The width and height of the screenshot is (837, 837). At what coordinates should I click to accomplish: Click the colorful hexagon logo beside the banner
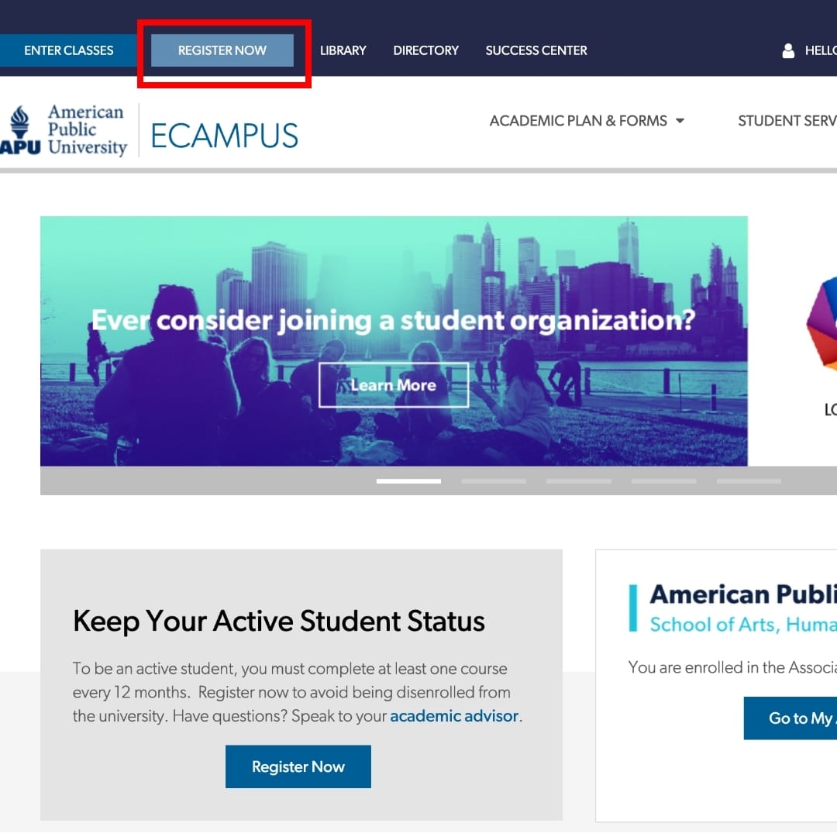(x=821, y=325)
